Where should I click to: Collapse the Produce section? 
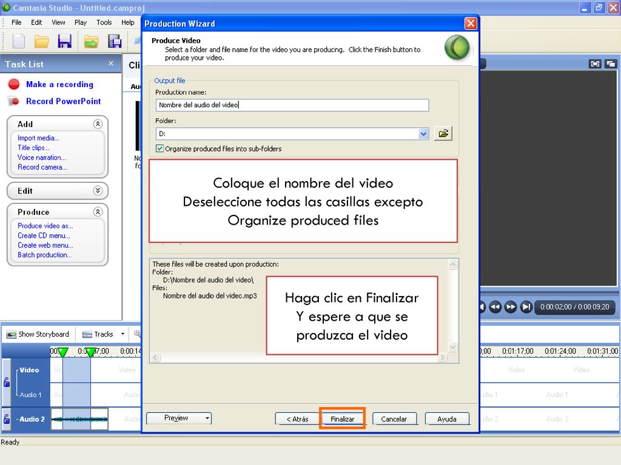pos(98,212)
